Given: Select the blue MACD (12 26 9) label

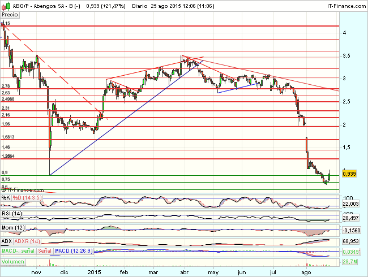Looking at the screenshot, I should pyautogui.click(x=74, y=251).
